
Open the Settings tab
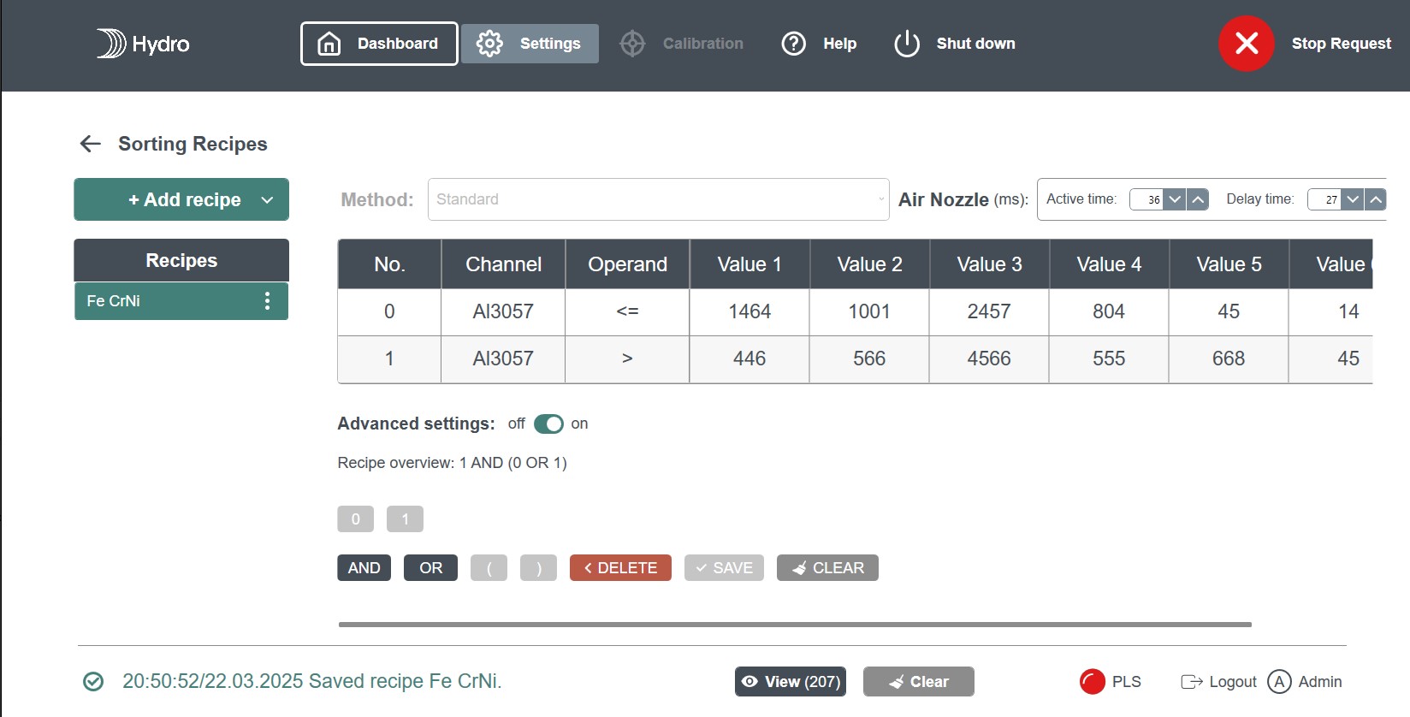coord(530,44)
